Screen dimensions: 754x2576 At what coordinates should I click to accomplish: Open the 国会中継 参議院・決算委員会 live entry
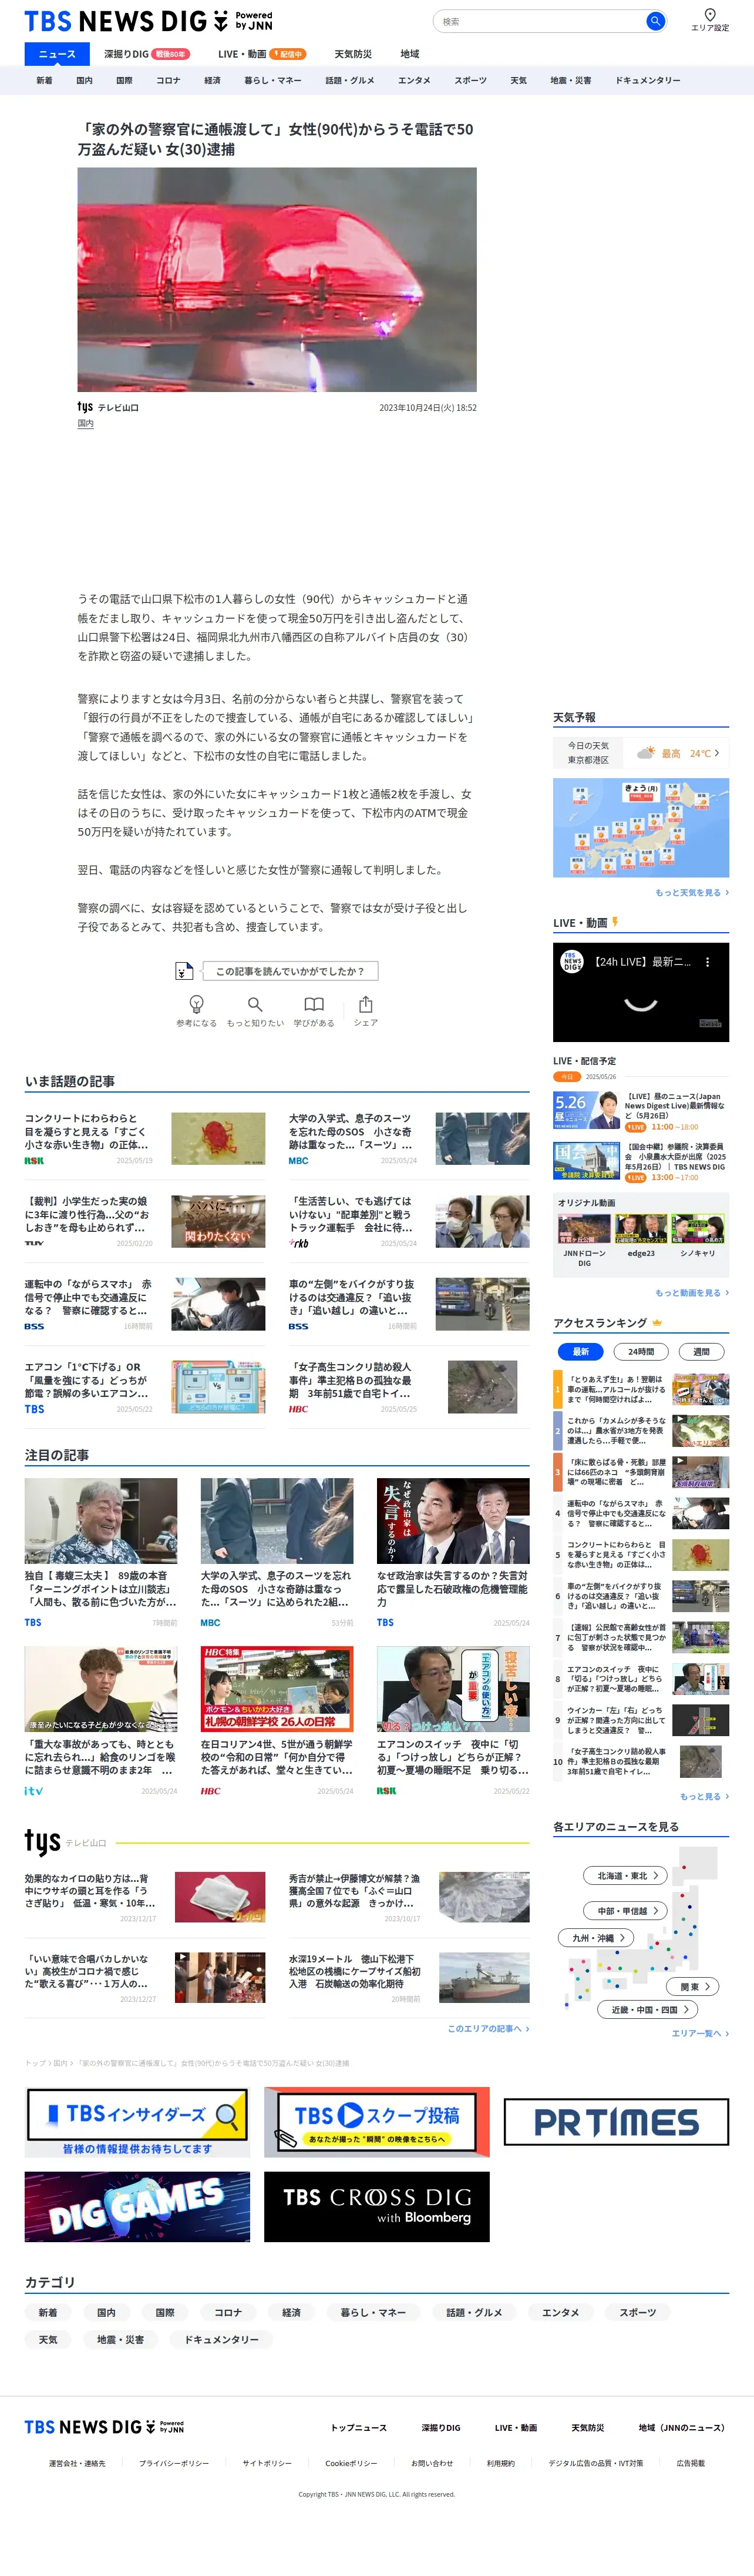pyautogui.click(x=641, y=1161)
